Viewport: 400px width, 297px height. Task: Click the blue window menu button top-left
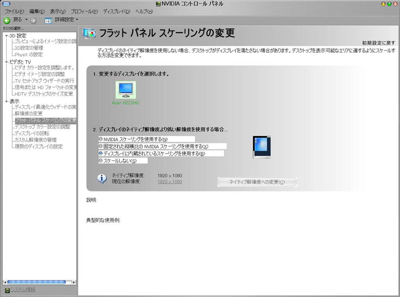[x=6, y=4]
